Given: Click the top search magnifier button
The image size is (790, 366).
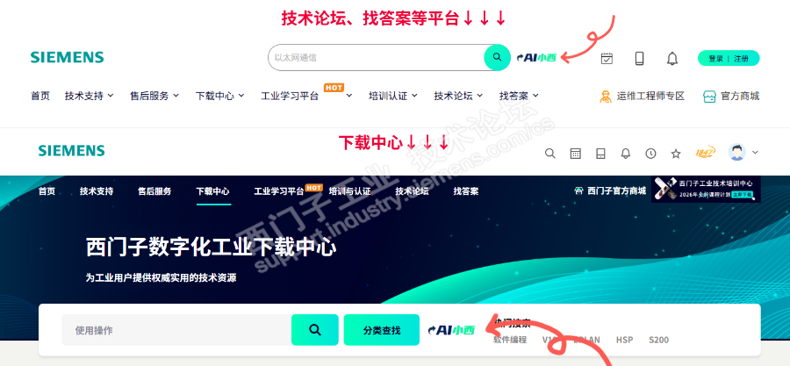Looking at the screenshot, I should click(x=498, y=57).
